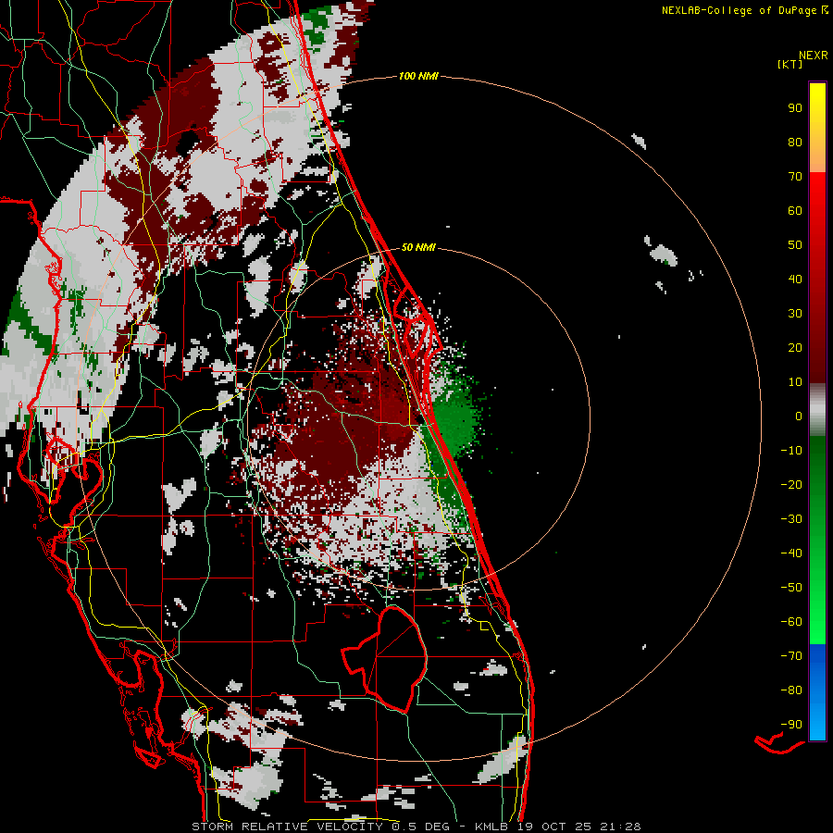Click the 50 value on velocity scale
The height and width of the screenshot is (833, 833).
pyautogui.click(x=795, y=245)
